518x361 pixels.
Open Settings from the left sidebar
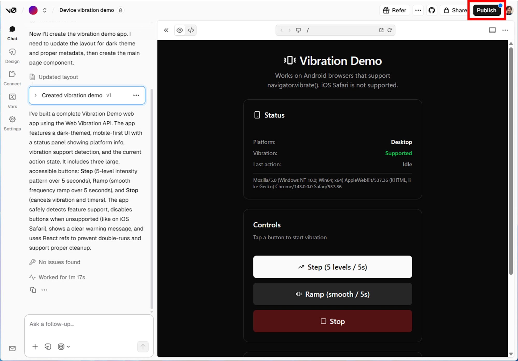tap(12, 123)
